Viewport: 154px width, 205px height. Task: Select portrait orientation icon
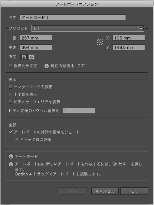coord(24,57)
